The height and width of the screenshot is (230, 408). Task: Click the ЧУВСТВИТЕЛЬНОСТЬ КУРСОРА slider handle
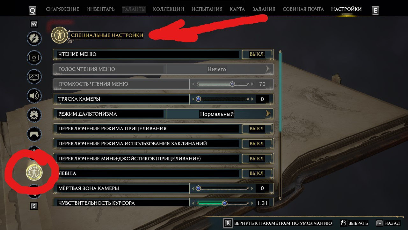click(225, 203)
